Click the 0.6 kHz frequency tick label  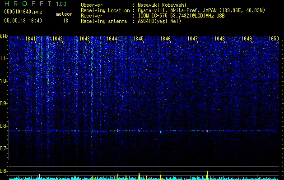4,171
